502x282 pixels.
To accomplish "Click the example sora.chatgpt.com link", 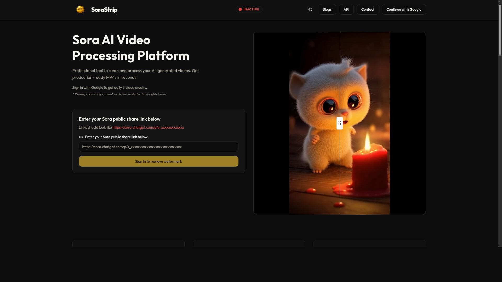I will tap(148, 127).
